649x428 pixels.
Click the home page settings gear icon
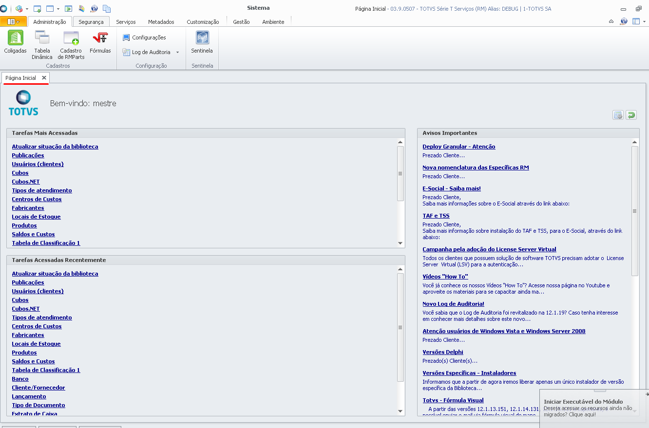point(618,115)
